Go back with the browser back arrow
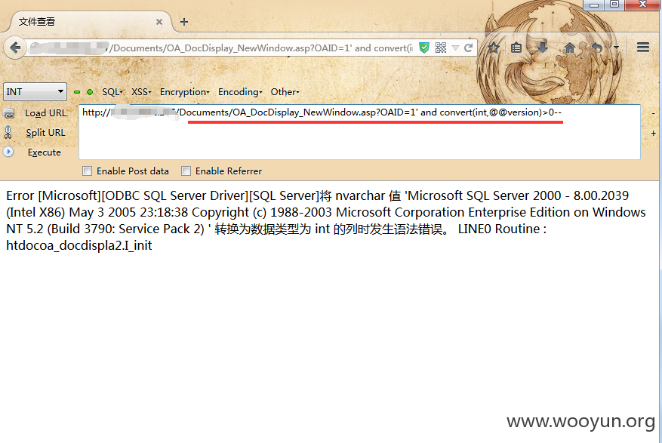Viewport: 662px width, 443px height. point(15,48)
